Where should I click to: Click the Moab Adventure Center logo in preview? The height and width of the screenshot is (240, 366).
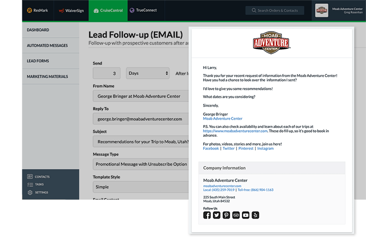pyautogui.click(x=271, y=42)
